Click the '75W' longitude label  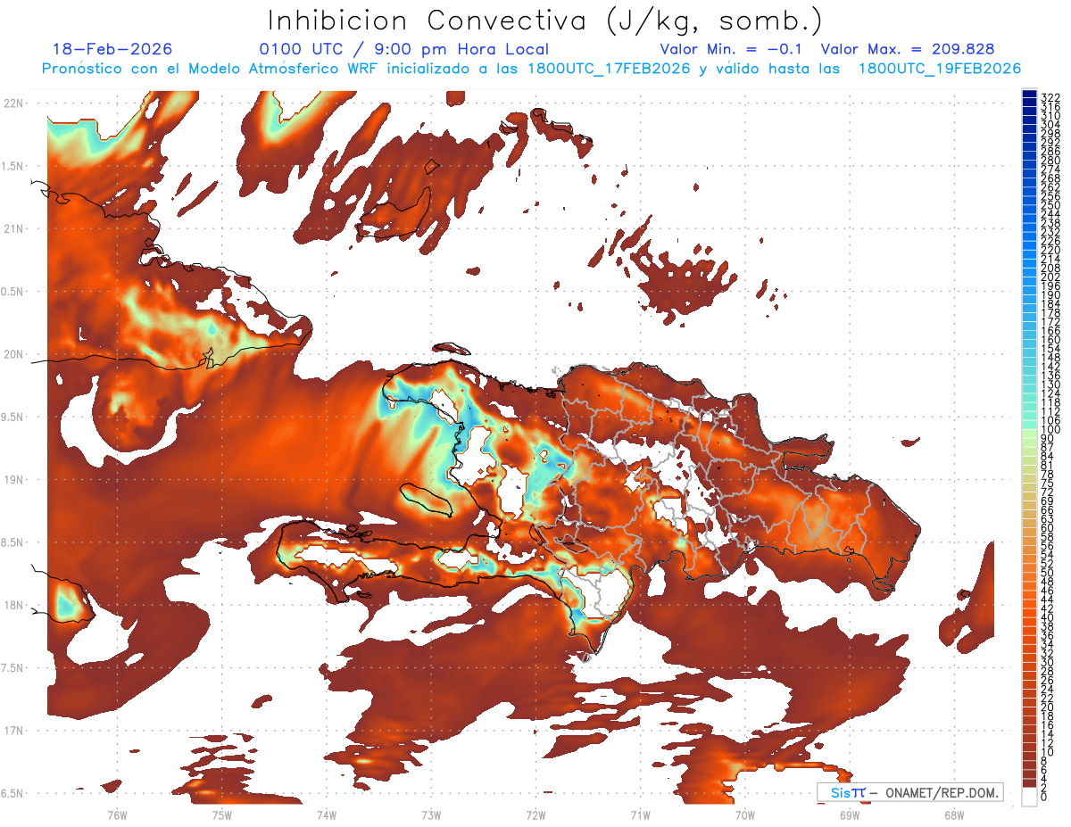click(221, 814)
